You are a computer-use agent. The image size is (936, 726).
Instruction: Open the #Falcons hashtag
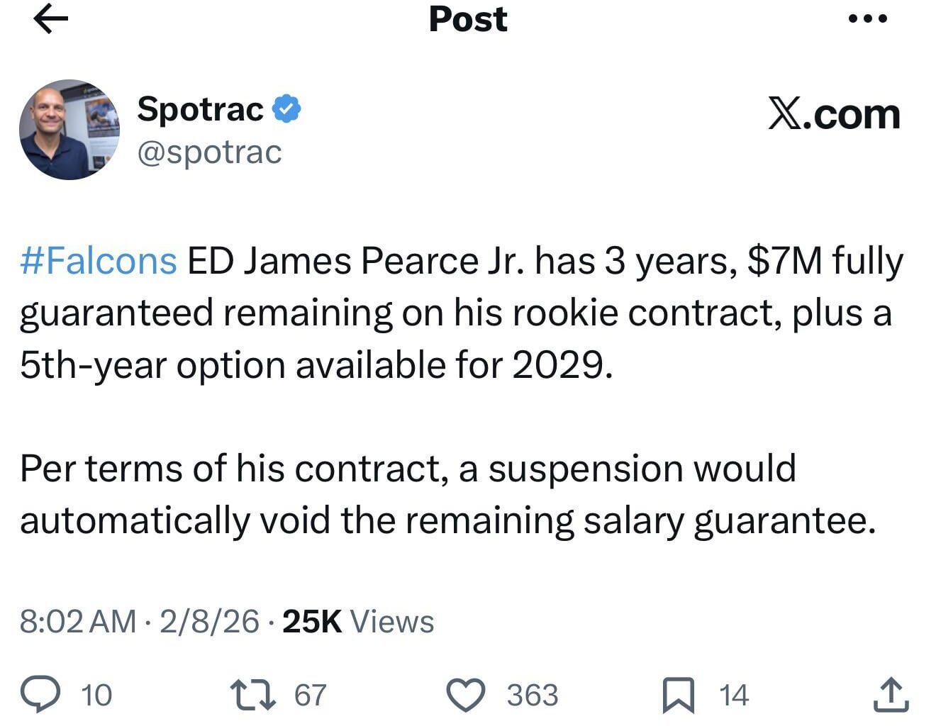[x=99, y=260]
